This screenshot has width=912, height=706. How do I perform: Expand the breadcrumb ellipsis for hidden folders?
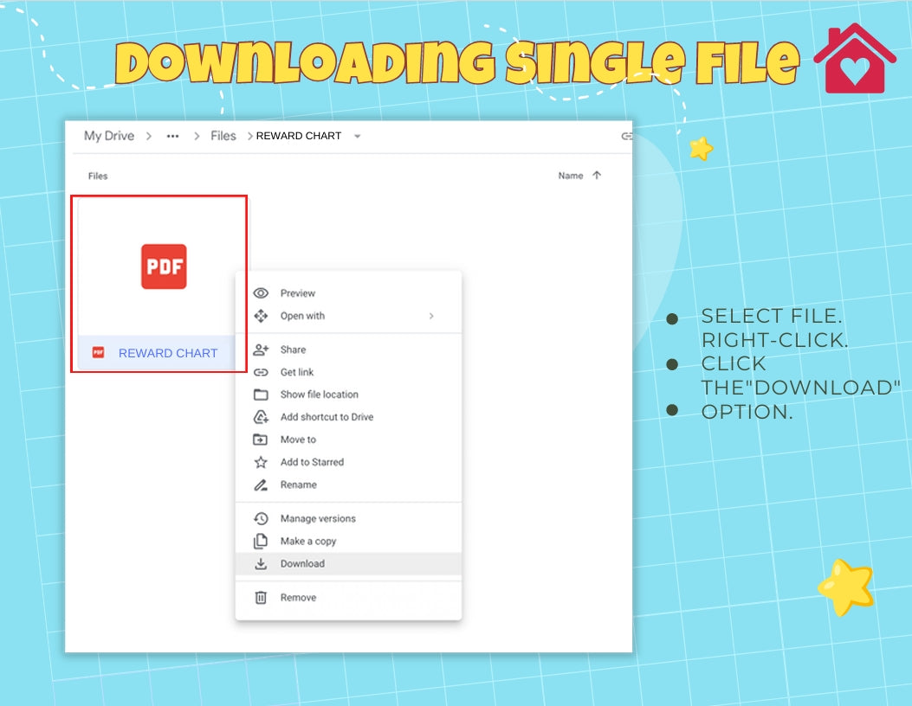coord(173,136)
